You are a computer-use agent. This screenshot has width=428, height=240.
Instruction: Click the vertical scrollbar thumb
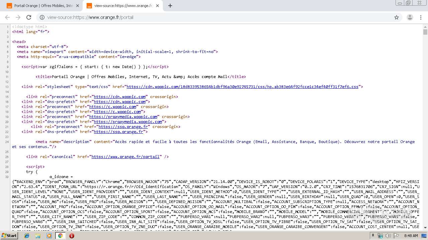(425, 32)
